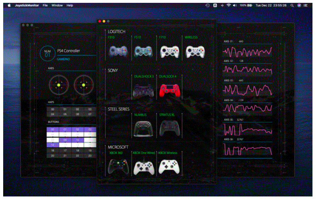Open the Wi-Fi status menu
Viewport: 316px width, 200px height.
[x=228, y=5]
